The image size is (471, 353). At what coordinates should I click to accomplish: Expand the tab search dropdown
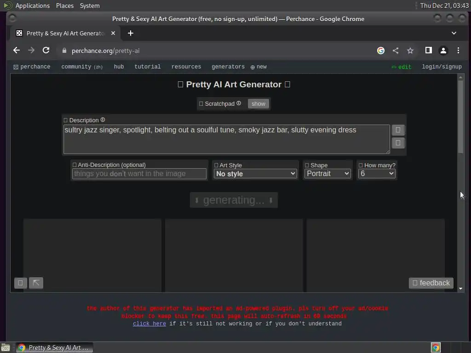pos(454,33)
